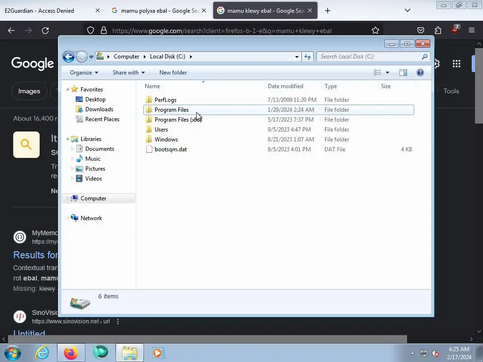
Task: Open the more view options arrow
Action: (x=388, y=73)
